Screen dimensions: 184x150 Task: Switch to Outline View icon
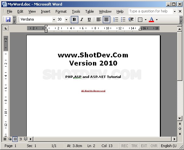(x=21, y=139)
